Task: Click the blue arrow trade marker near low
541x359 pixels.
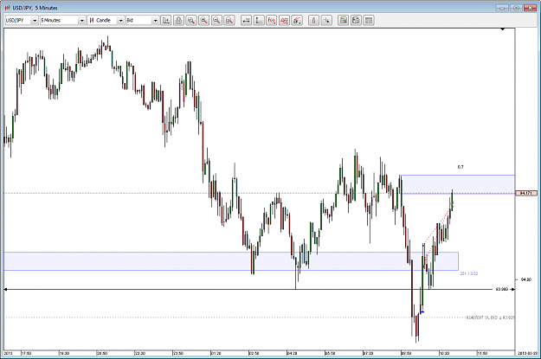Action: [422, 312]
